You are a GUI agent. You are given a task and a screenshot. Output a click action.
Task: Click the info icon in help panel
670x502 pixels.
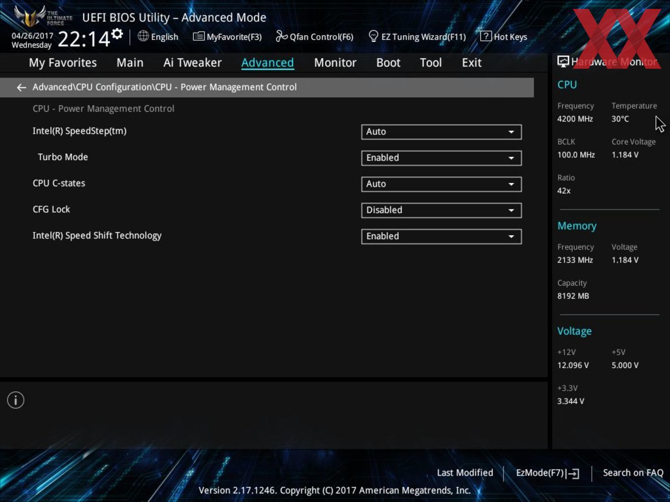tap(16, 400)
